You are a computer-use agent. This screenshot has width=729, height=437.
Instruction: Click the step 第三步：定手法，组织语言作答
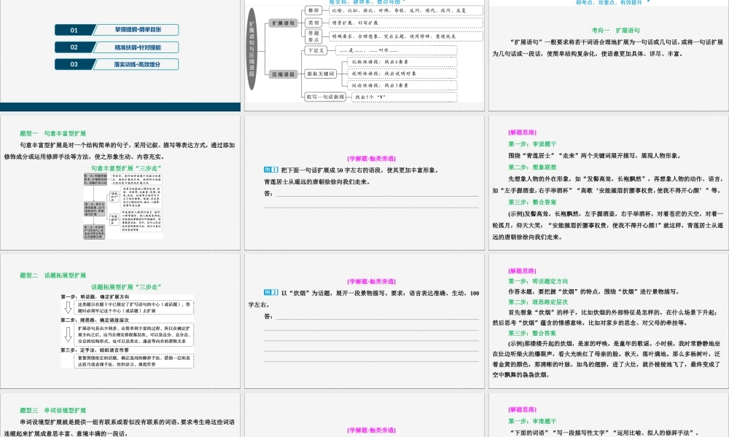click(x=95, y=350)
